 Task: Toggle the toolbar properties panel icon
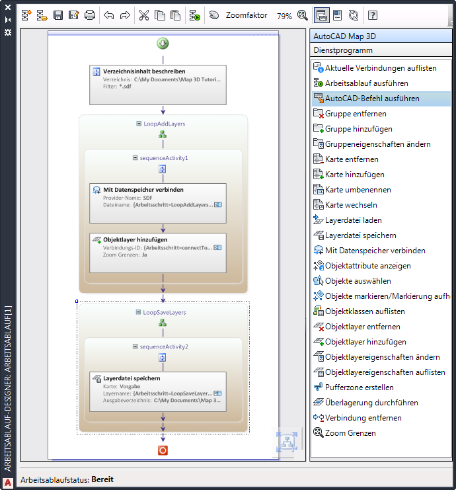[338, 15]
